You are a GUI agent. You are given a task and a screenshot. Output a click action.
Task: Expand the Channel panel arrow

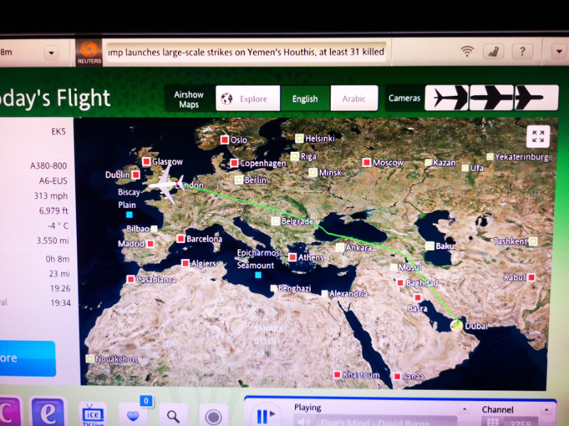[546, 410]
